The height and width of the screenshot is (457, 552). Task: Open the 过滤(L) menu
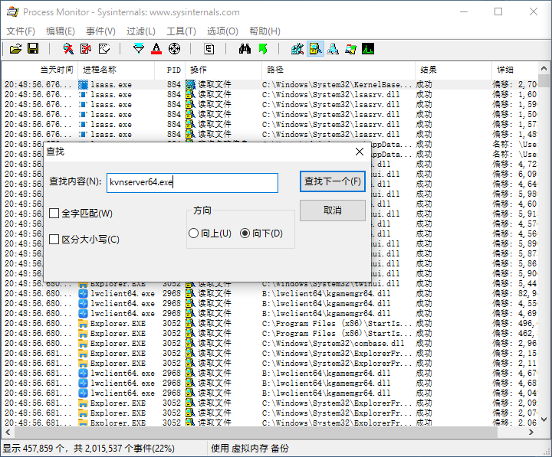[141, 31]
